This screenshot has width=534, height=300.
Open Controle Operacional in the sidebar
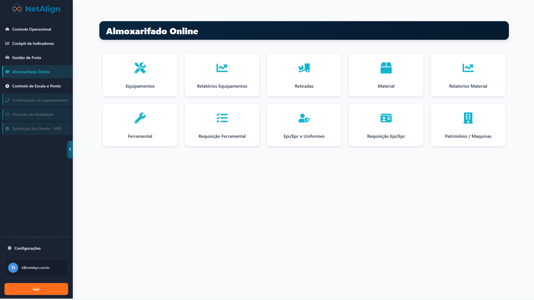31,29
